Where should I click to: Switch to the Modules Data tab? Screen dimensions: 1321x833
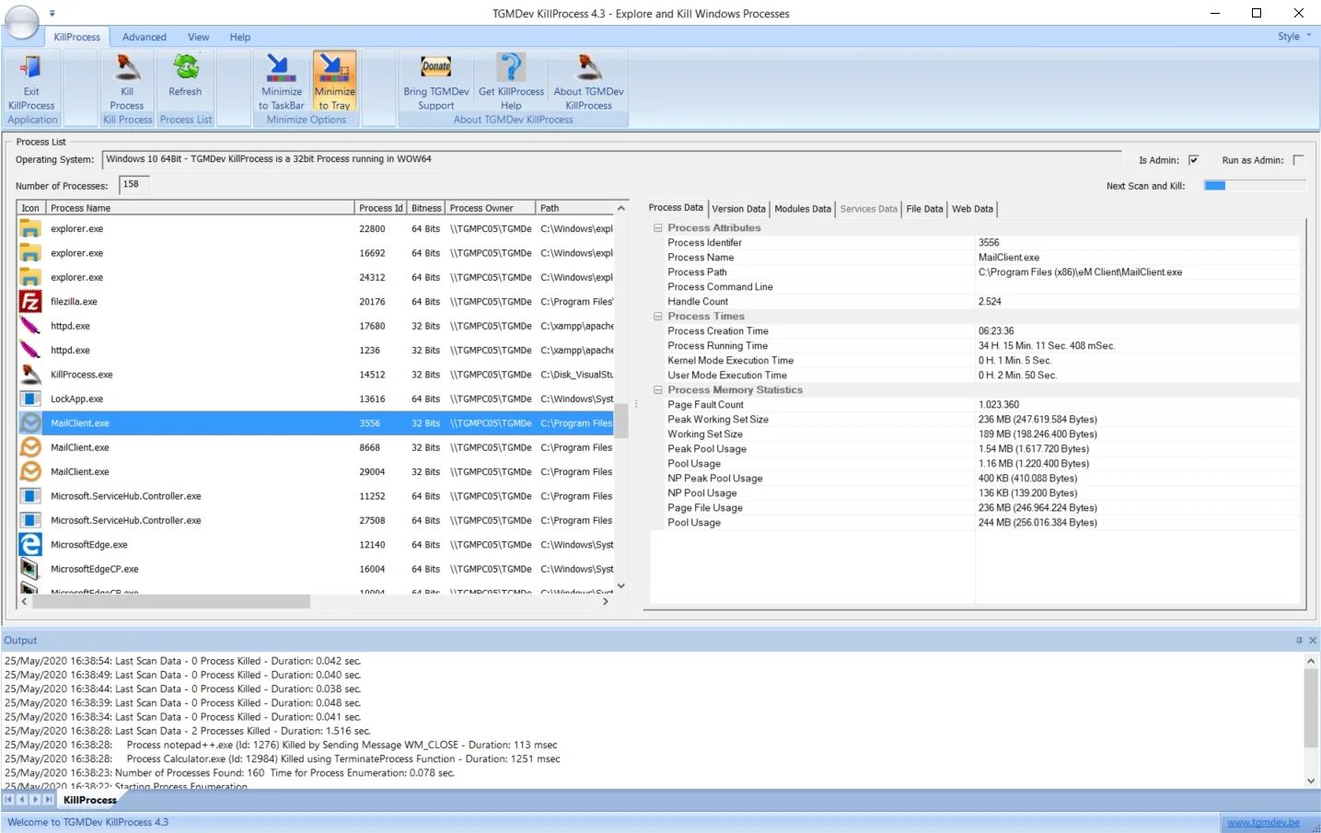803,209
